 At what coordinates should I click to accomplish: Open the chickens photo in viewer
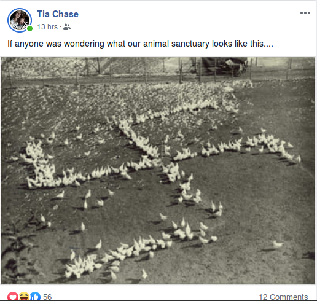click(158, 170)
